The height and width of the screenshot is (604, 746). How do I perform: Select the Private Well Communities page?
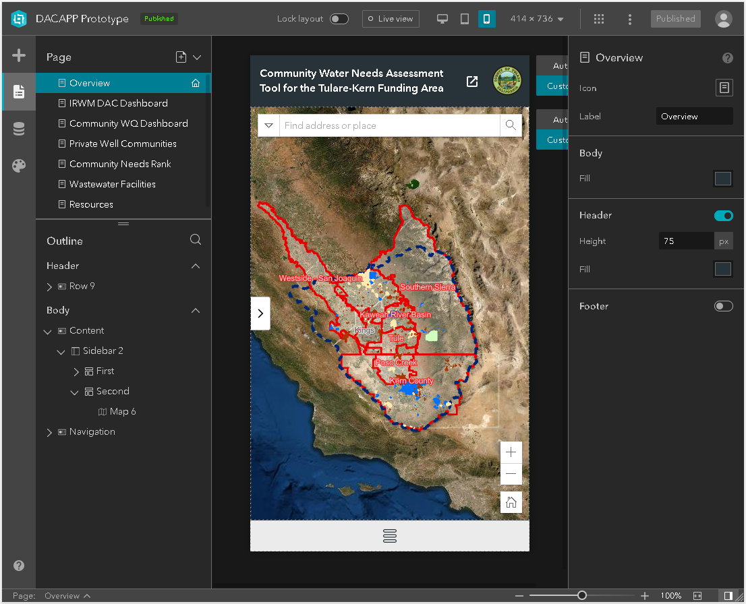[121, 144]
